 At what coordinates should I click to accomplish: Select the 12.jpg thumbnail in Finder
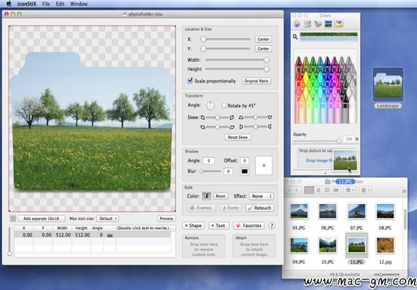click(385, 246)
